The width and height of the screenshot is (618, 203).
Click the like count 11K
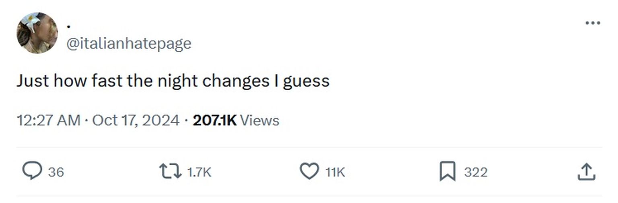point(335,172)
